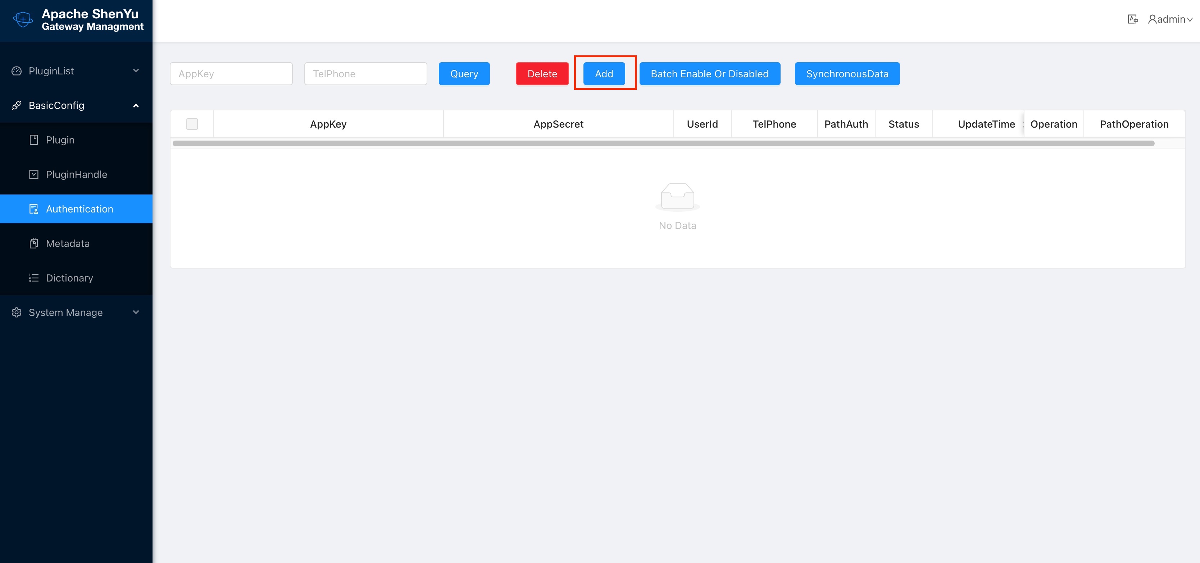Click the ShenYu gateway logo icon

[22, 19]
